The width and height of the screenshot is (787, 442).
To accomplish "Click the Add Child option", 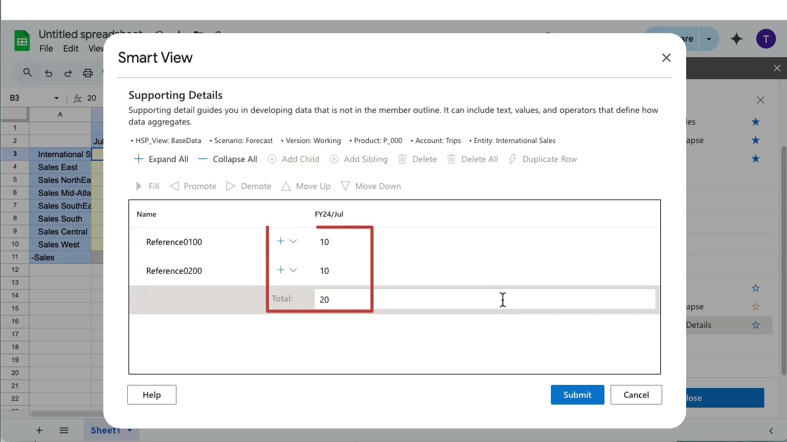I will 293,159.
